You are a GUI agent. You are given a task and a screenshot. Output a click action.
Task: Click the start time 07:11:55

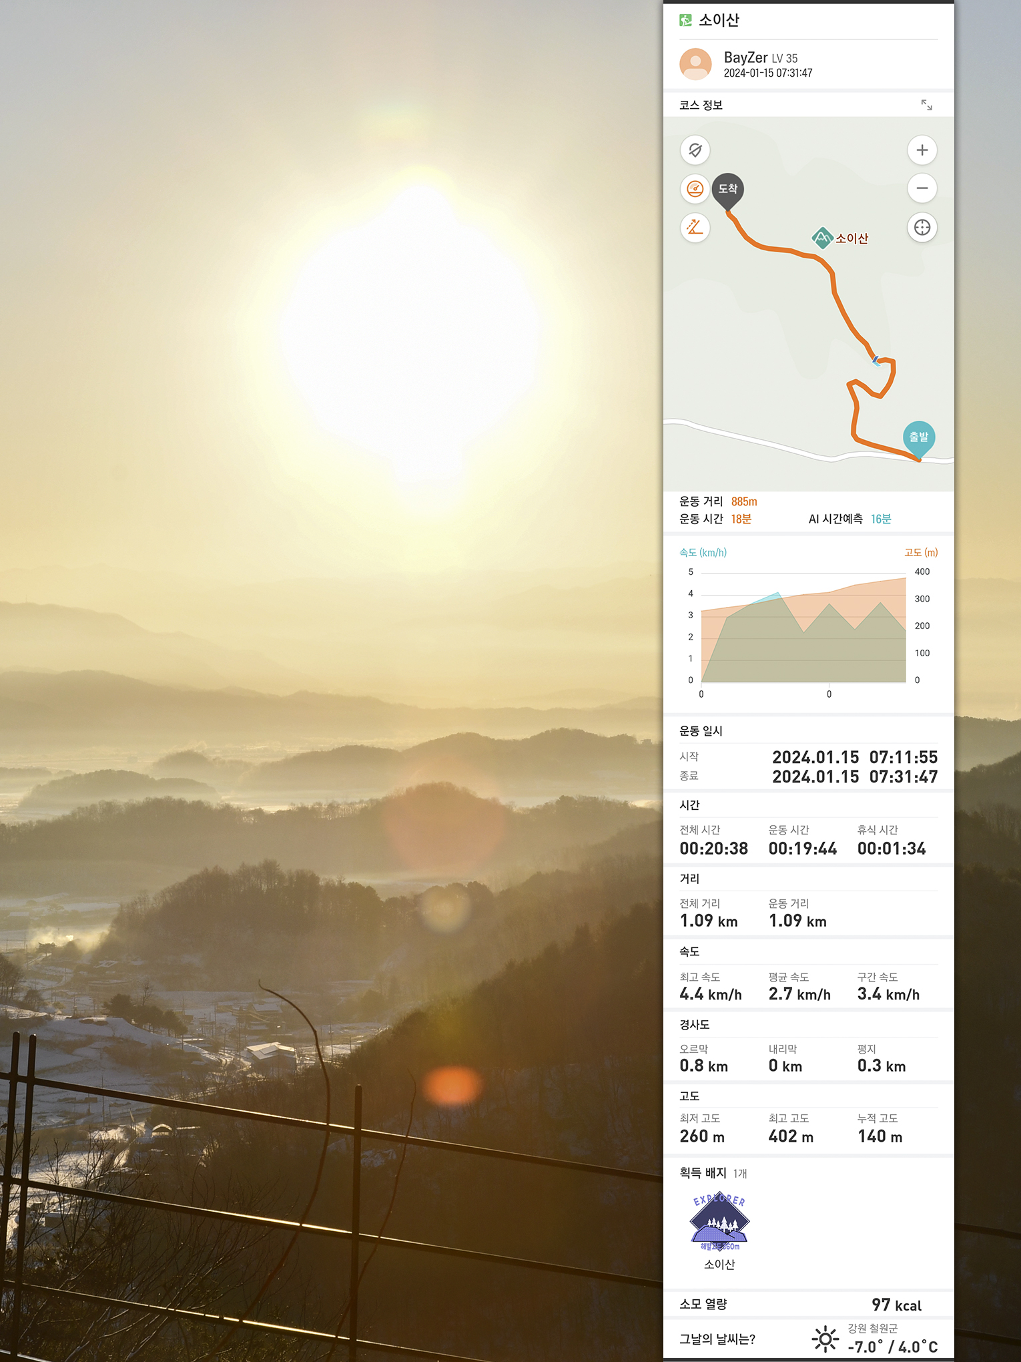click(x=904, y=757)
